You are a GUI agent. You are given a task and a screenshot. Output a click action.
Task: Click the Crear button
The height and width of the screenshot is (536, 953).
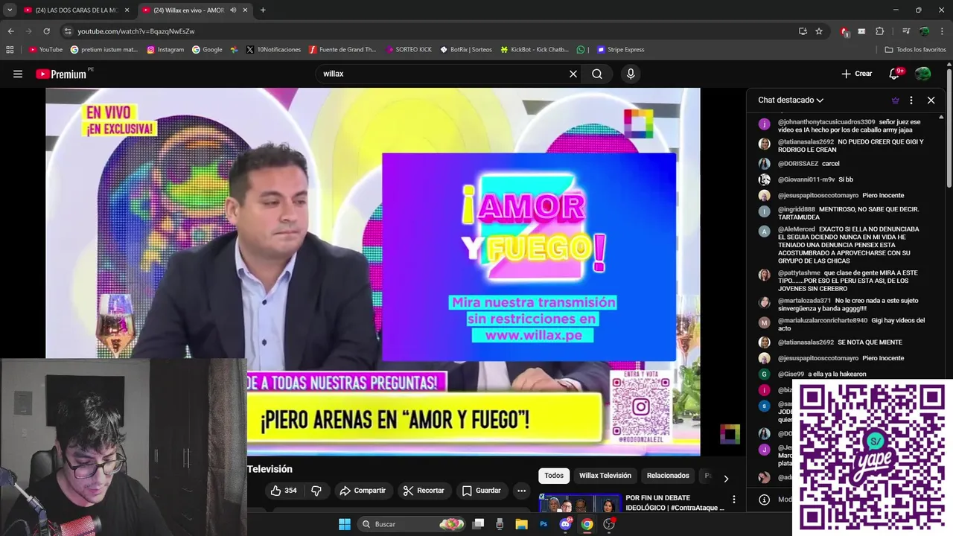pyautogui.click(x=856, y=74)
